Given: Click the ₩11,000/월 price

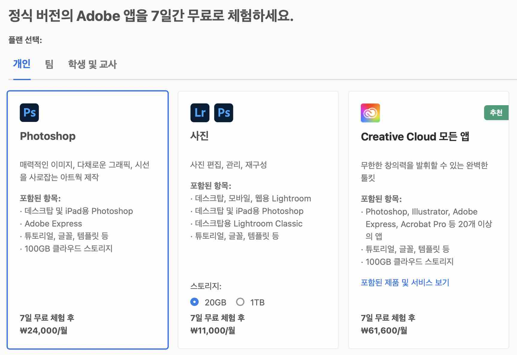Looking at the screenshot, I should 213,330.
